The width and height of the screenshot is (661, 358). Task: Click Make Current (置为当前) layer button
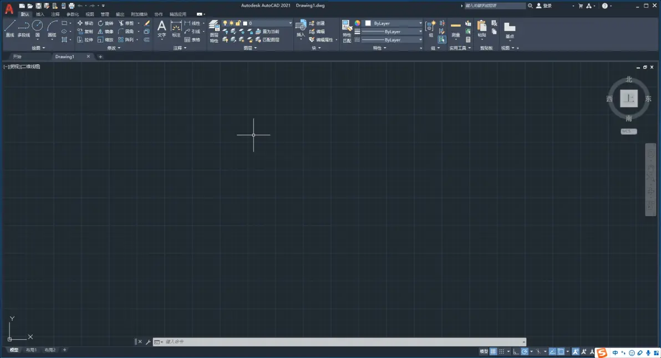(x=267, y=32)
